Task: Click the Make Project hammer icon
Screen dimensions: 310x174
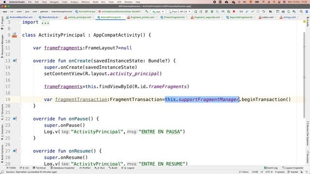Action: [146, 12]
